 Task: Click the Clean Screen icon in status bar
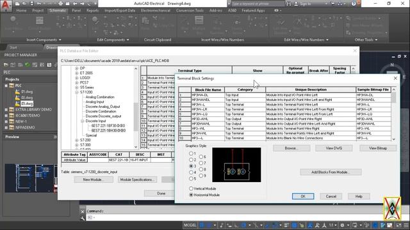pyautogui.click(x=398, y=225)
